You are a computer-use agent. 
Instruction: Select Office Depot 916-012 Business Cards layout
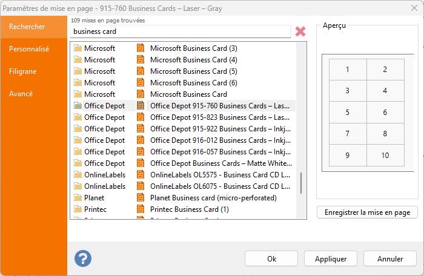(220, 140)
